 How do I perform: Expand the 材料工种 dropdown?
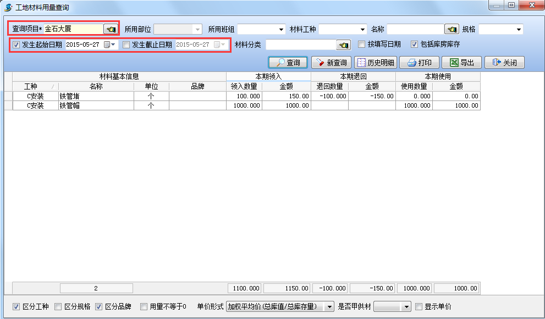(x=362, y=29)
